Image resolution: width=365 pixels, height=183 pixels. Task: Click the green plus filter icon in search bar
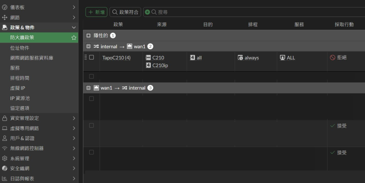click(x=147, y=12)
